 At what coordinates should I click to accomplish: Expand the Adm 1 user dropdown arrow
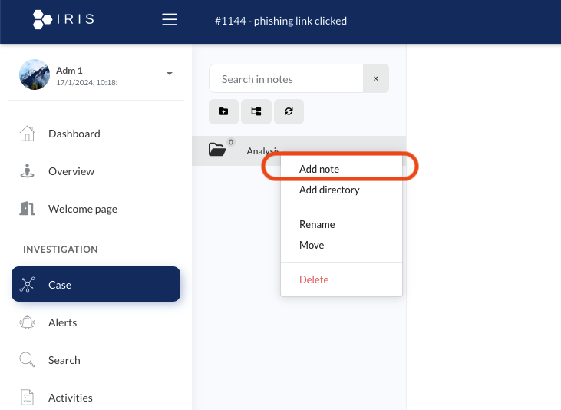(x=170, y=74)
